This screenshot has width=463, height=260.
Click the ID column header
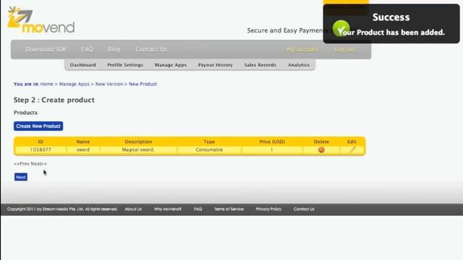[41, 142]
